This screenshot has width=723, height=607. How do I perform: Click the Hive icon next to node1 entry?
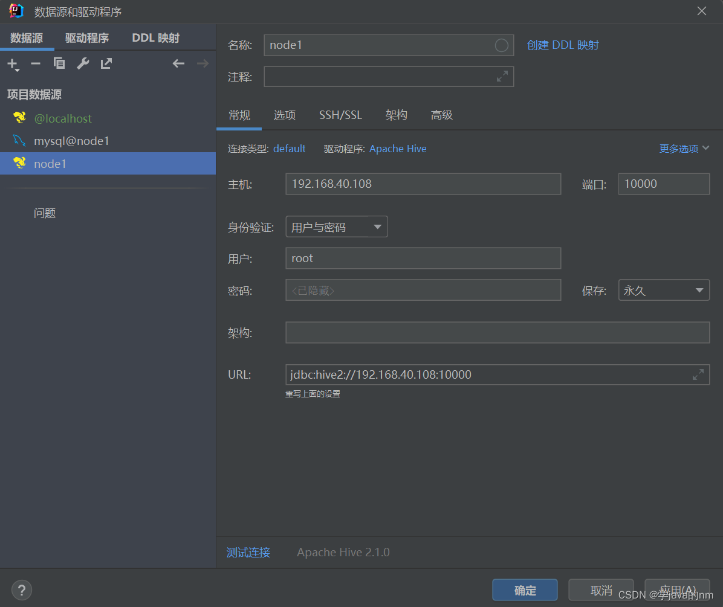(x=19, y=163)
